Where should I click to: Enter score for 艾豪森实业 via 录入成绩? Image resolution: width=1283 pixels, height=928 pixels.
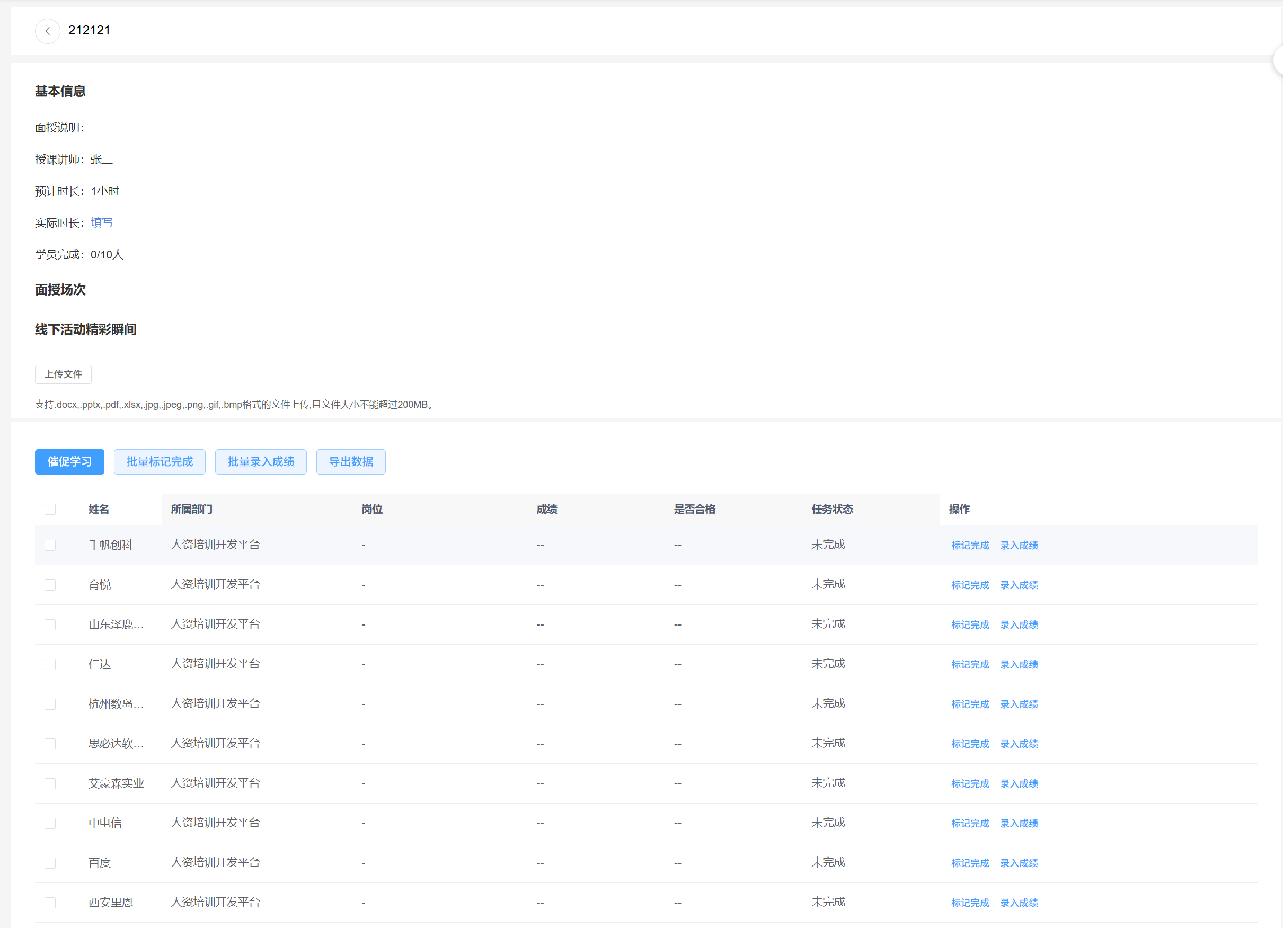point(1019,784)
